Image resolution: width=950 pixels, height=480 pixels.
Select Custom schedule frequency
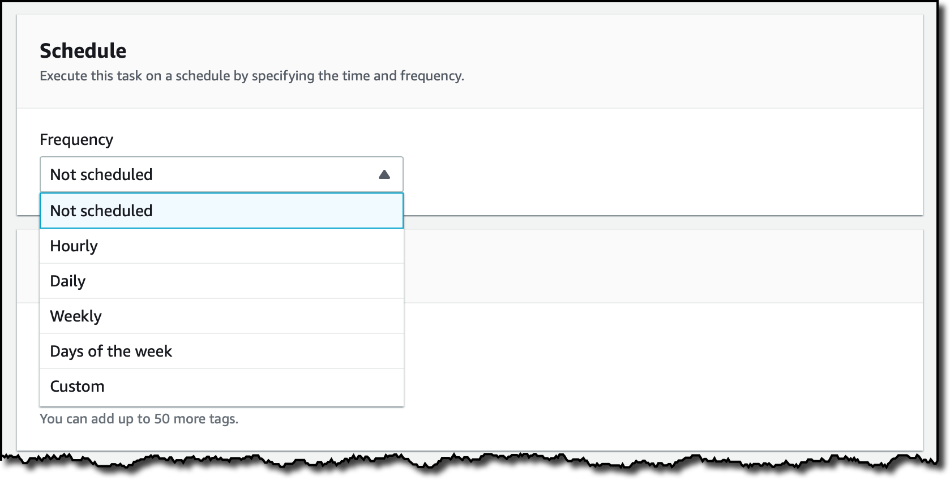[221, 387]
